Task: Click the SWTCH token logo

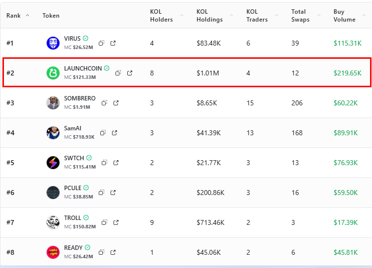Action: point(53,162)
